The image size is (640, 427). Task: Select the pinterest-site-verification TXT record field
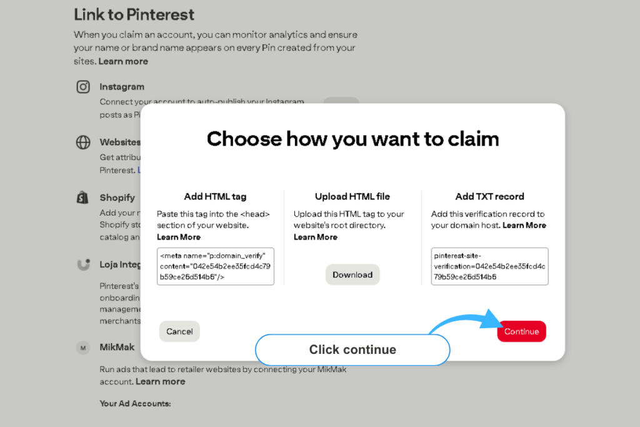(x=489, y=266)
